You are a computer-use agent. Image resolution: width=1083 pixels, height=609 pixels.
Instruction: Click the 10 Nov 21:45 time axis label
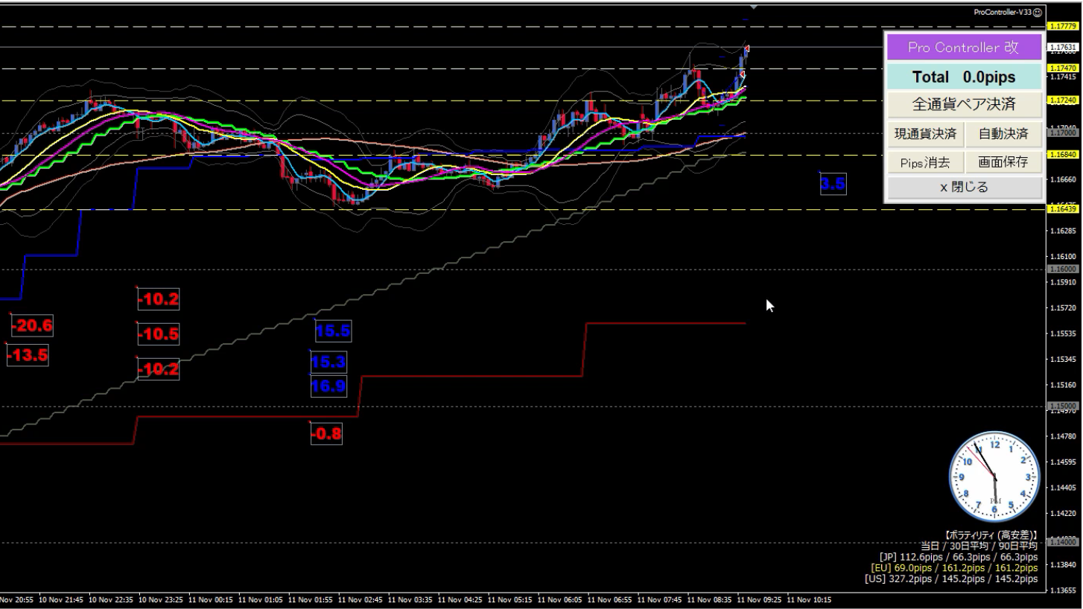pos(60,599)
